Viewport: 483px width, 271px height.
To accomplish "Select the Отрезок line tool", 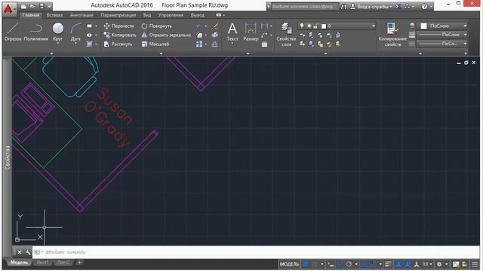I will tap(13, 32).
